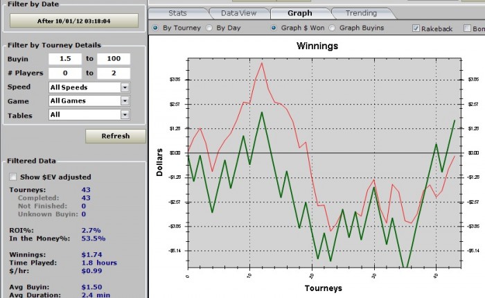Viewport: 485px width, 298px height.
Task: Click the Unknown Buyin count 0
Action: click(84, 214)
